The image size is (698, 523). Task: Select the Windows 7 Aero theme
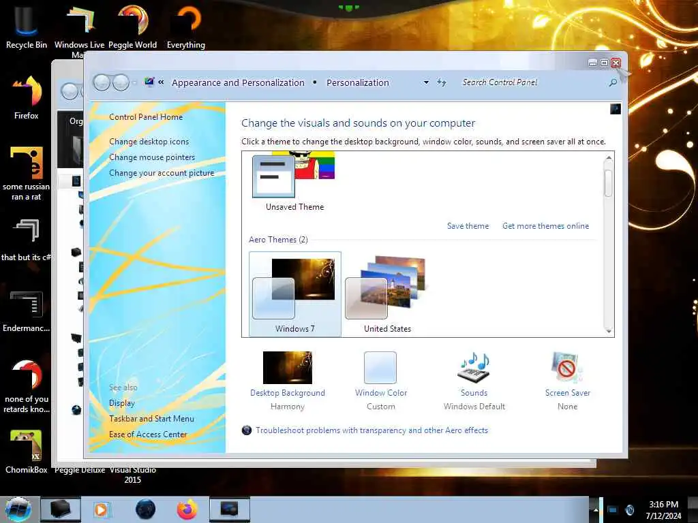click(x=294, y=294)
